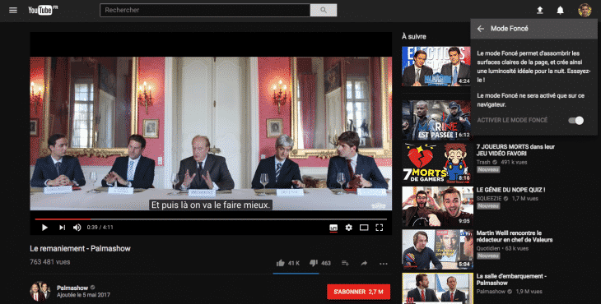Open La salle d'embarquement thumbnail

(437, 288)
